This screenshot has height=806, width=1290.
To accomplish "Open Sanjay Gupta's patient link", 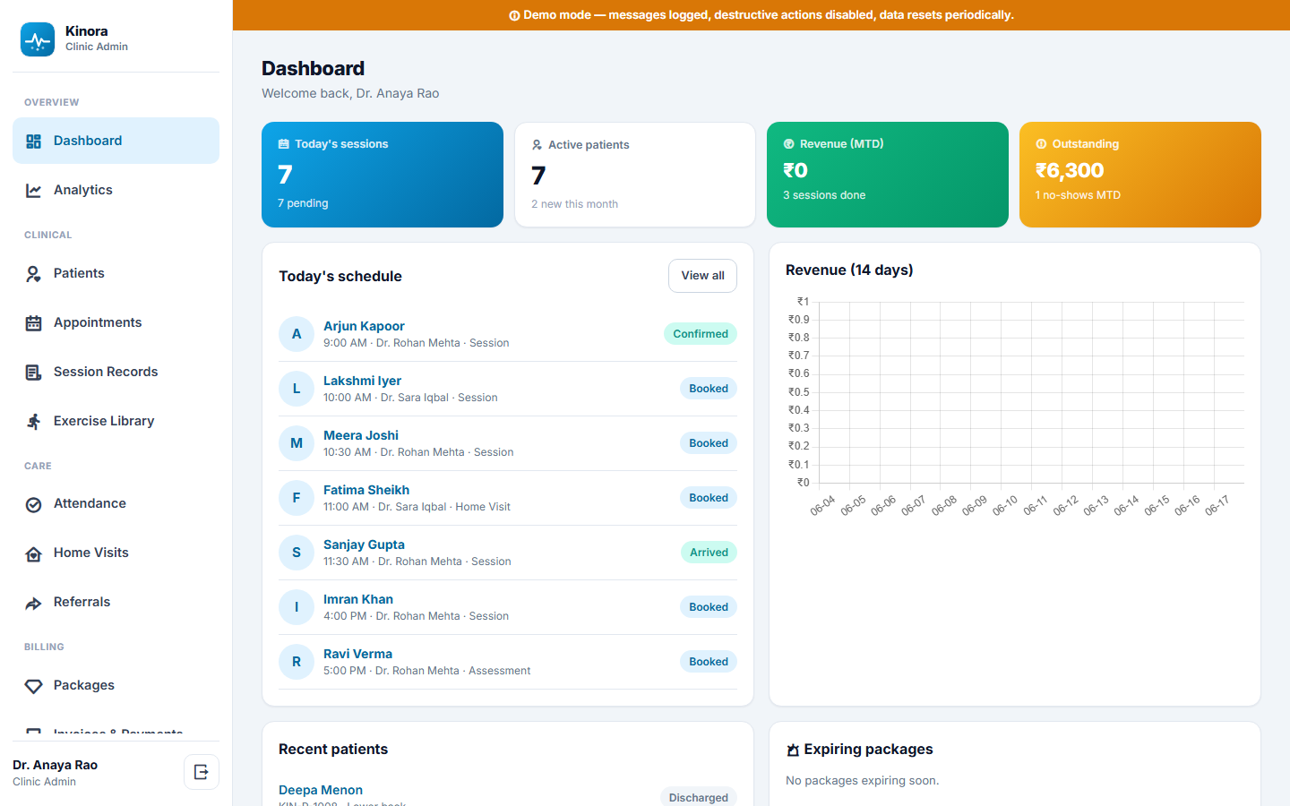I will click(364, 544).
